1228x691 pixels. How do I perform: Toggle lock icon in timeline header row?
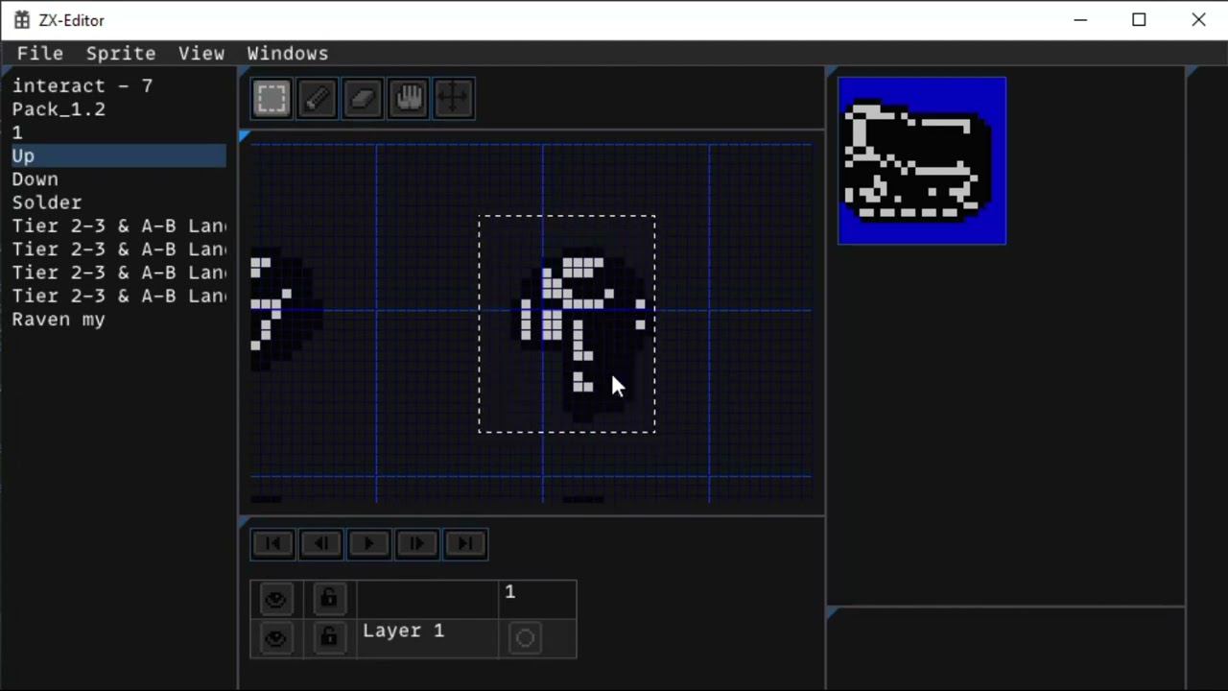click(329, 600)
